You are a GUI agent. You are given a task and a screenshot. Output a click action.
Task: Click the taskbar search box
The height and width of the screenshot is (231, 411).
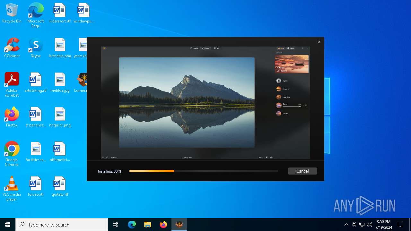(x=62, y=225)
